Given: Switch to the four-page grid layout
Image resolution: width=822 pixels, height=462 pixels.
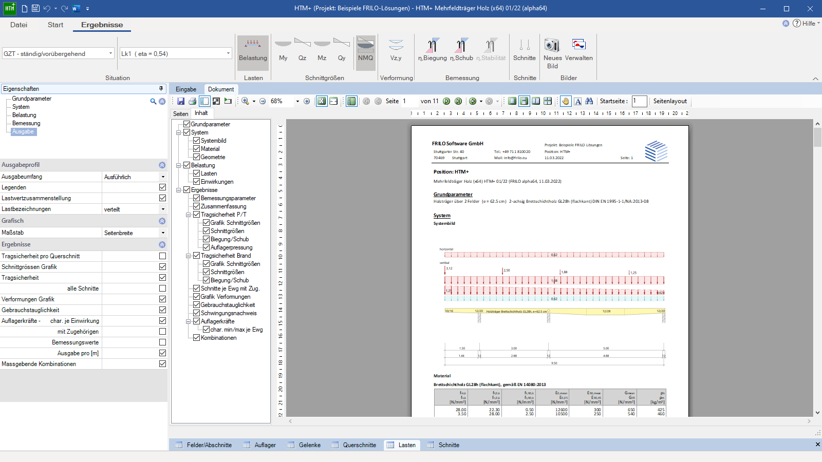Looking at the screenshot, I should (x=548, y=101).
